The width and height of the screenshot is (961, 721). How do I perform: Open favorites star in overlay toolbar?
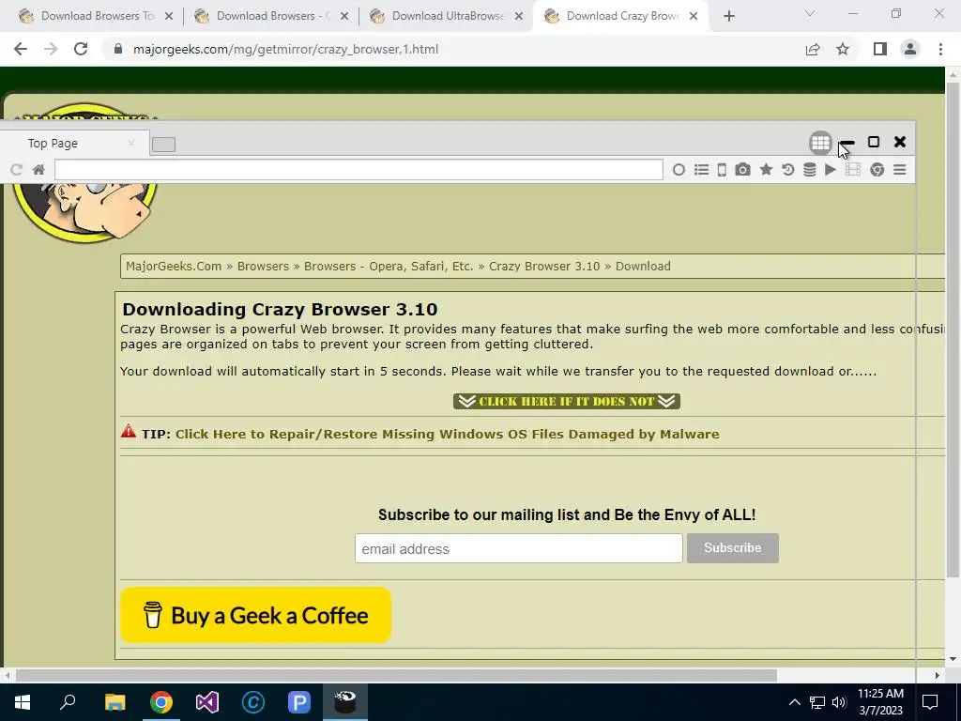tap(766, 170)
